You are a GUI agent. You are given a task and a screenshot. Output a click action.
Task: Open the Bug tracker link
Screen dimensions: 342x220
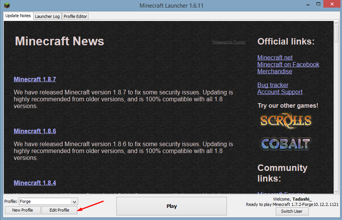click(273, 85)
